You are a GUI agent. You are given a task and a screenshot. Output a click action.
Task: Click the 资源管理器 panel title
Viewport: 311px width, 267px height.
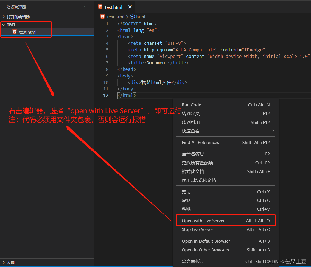click(16, 7)
